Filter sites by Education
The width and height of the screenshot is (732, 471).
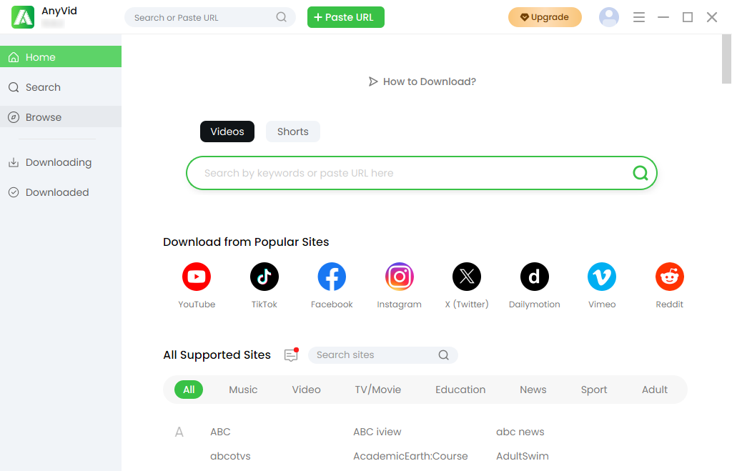[460, 390]
